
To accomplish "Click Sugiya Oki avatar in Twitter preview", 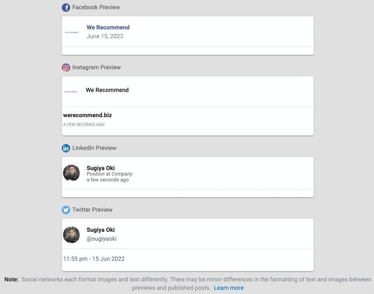I will [71, 235].
